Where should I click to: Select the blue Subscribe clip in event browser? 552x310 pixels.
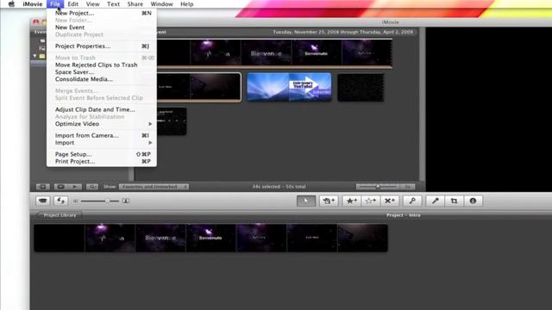point(289,87)
